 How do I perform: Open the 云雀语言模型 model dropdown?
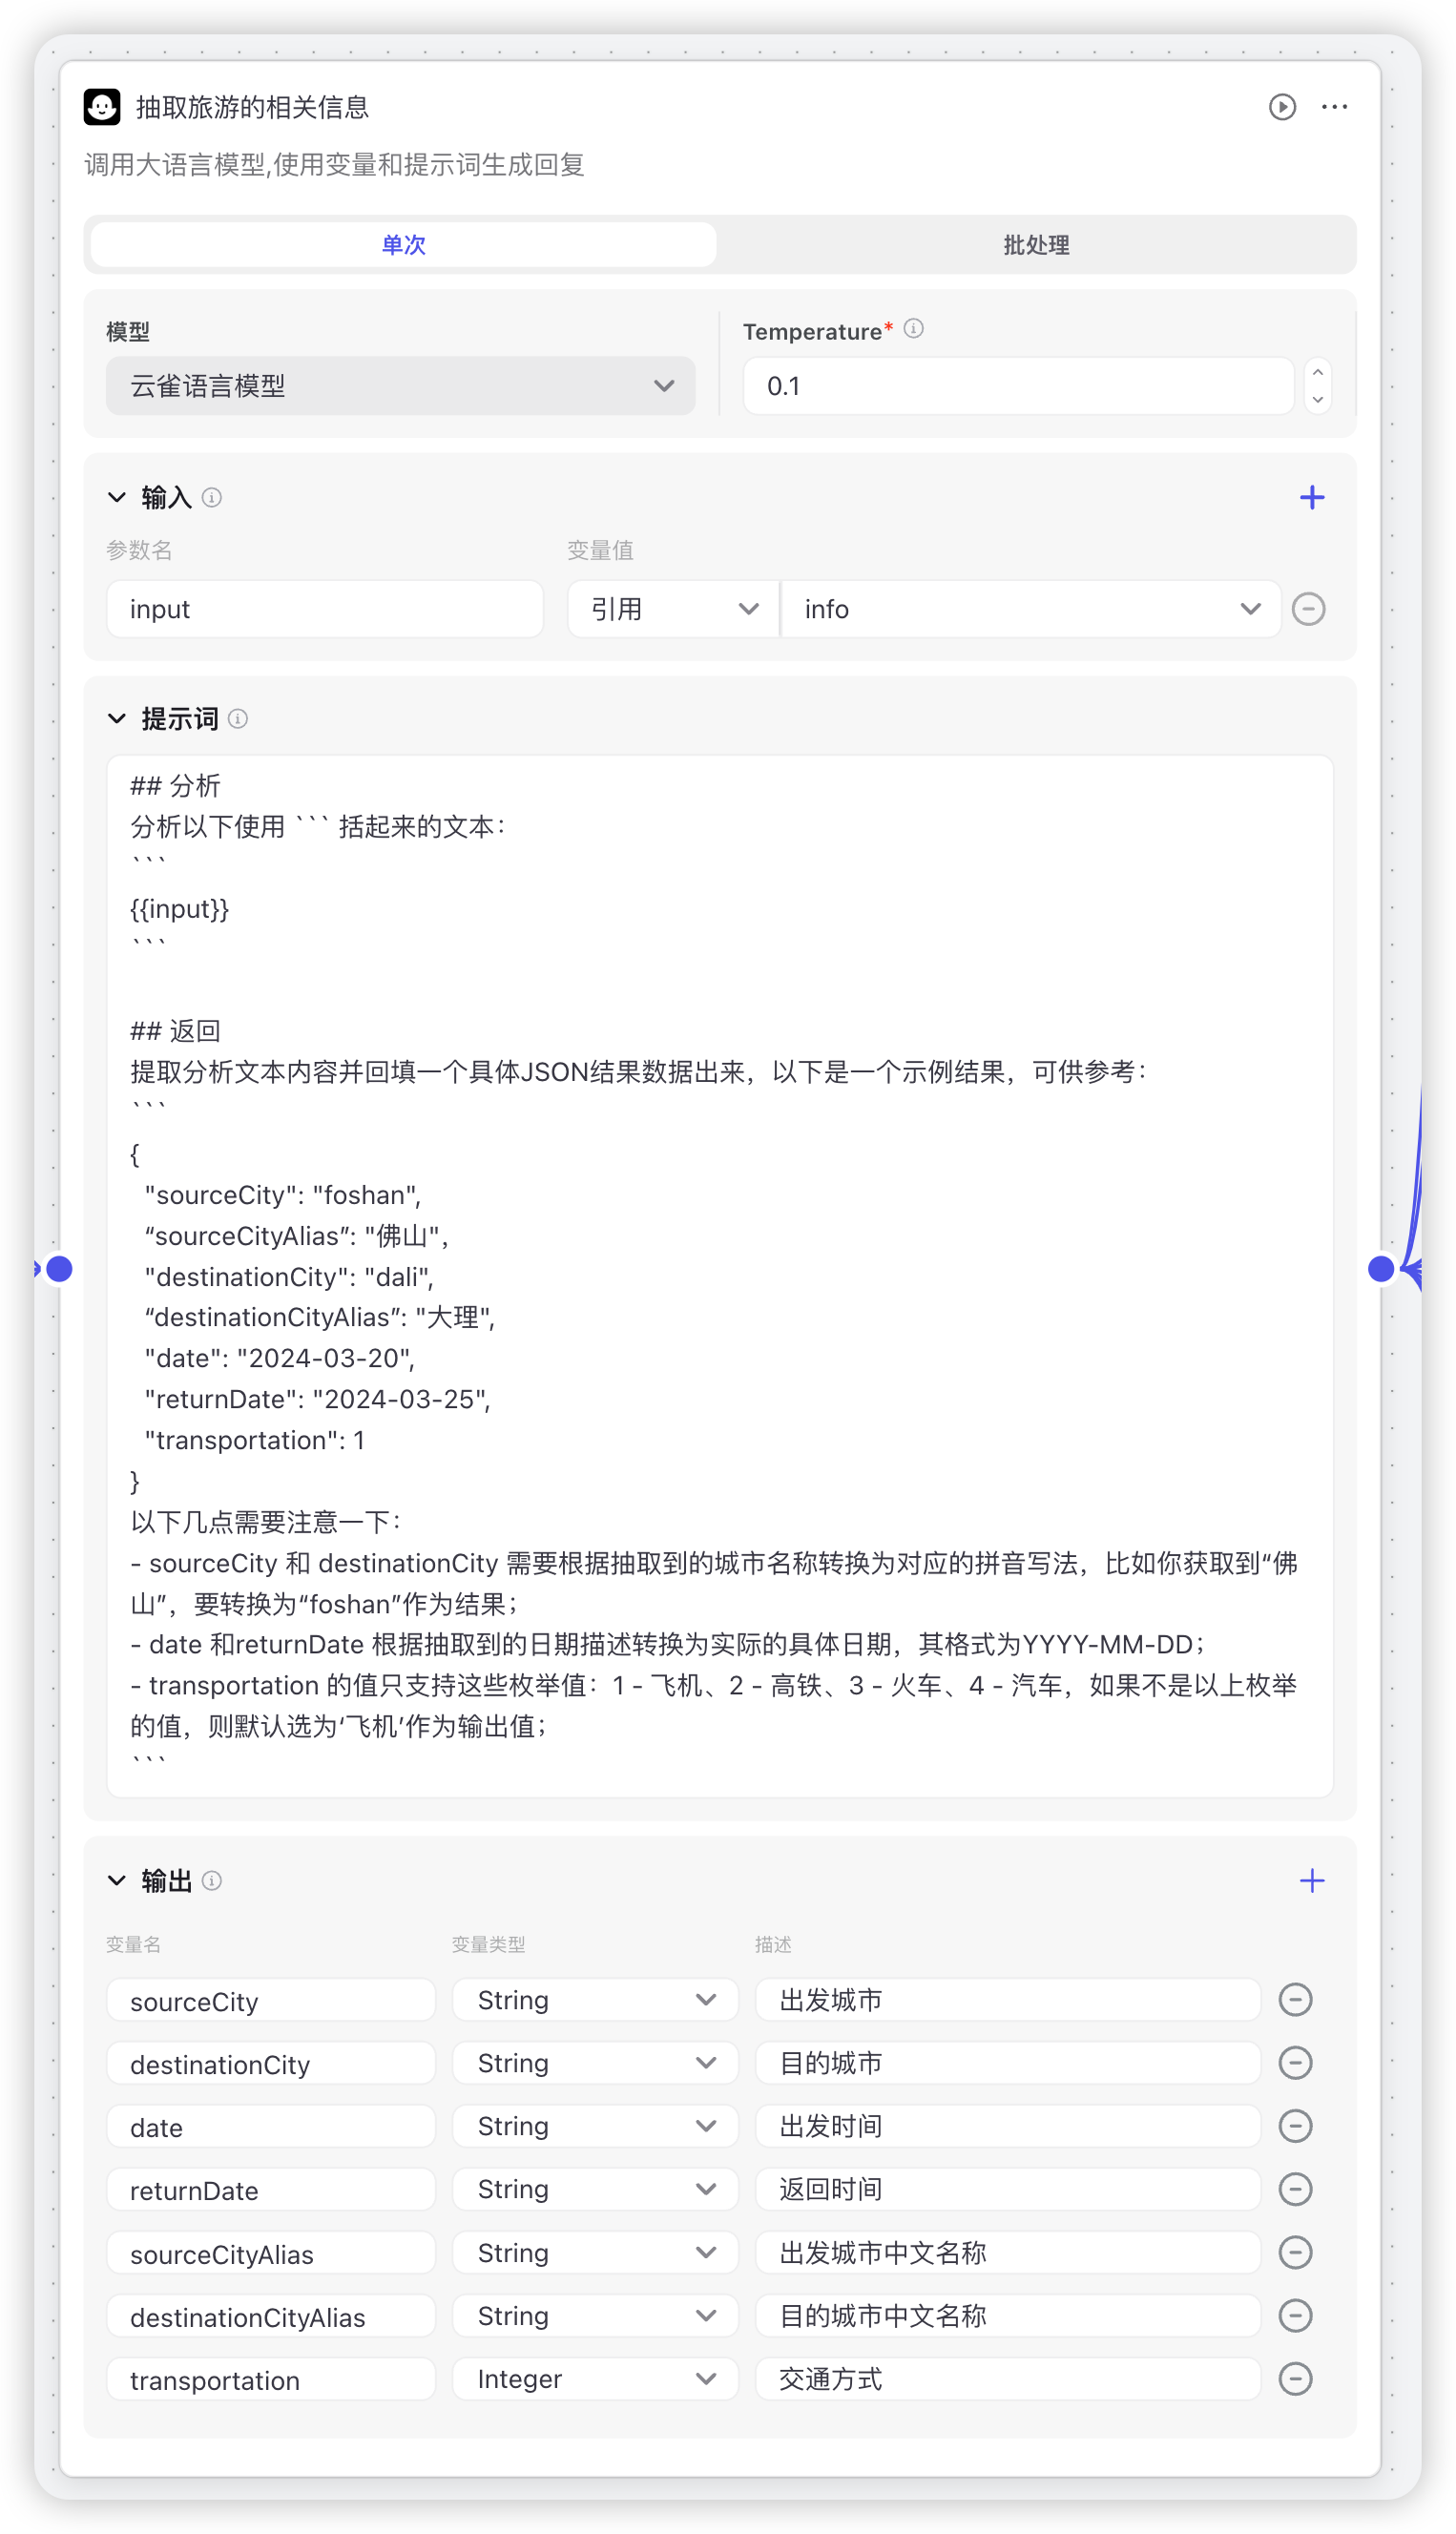click(x=401, y=385)
